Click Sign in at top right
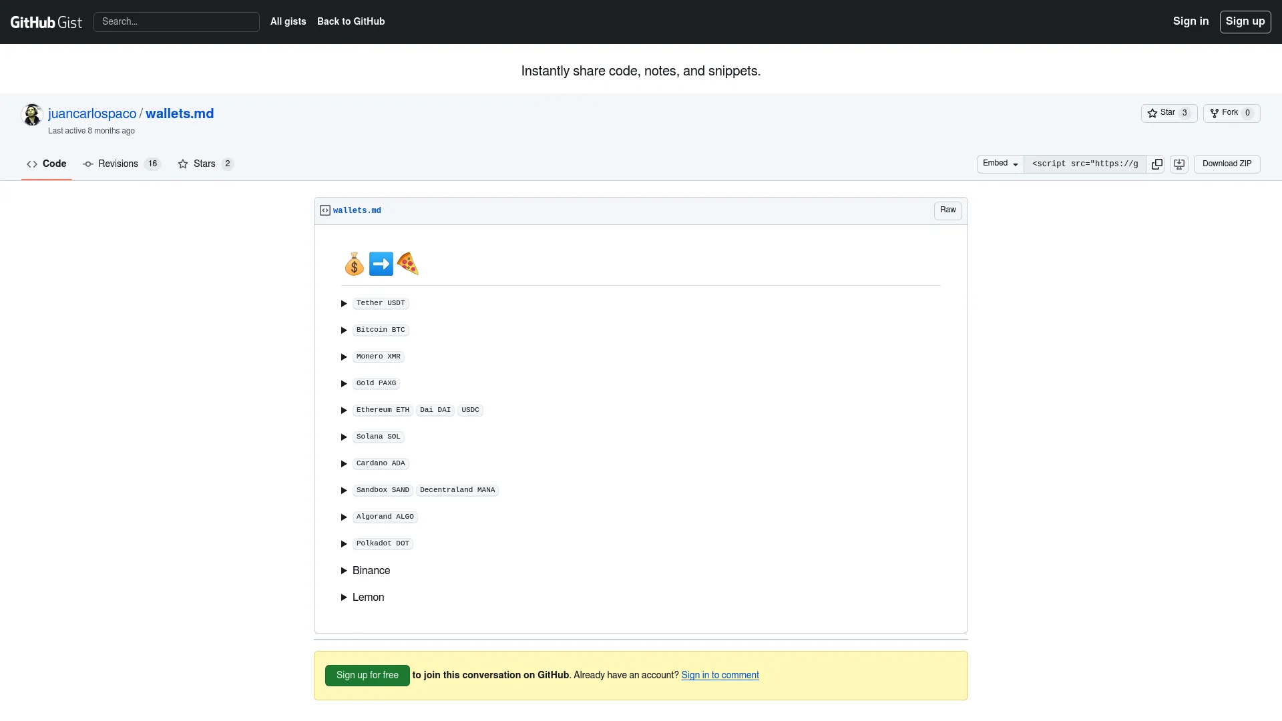Image resolution: width=1282 pixels, height=721 pixels. pos(1191,21)
